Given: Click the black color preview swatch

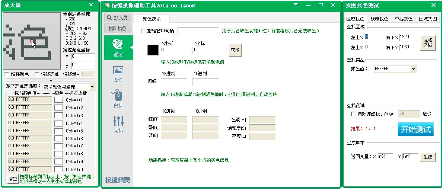Looking at the screenshot, I should 153,50.
